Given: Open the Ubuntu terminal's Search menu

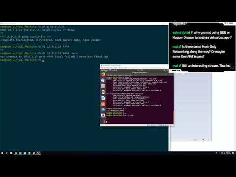Looking at the screenshot, I should pos(120,75).
